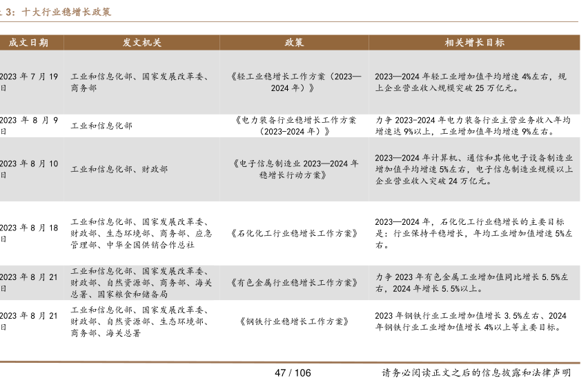The image size is (588, 378).
Task: Click the 轻工业稳增长工作方案 policy title
Action: coord(294,82)
